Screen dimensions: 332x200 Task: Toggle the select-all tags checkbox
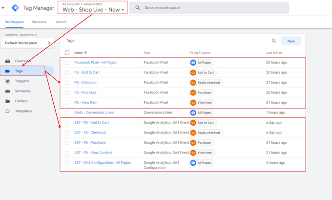(x=67, y=53)
